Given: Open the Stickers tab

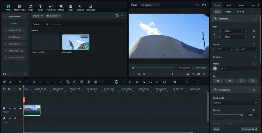Looking at the screenshot, I should [x=80, y=8].
